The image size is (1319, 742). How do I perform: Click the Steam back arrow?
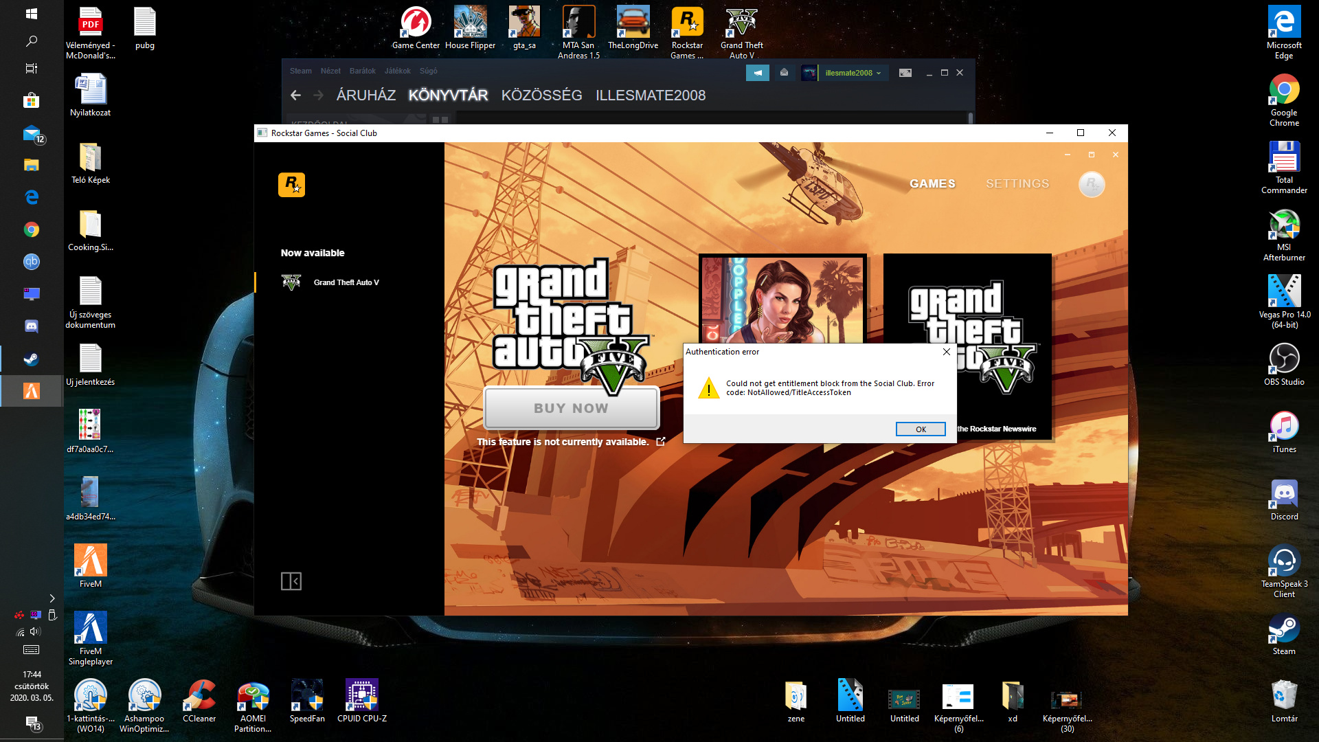pos(296,95)
